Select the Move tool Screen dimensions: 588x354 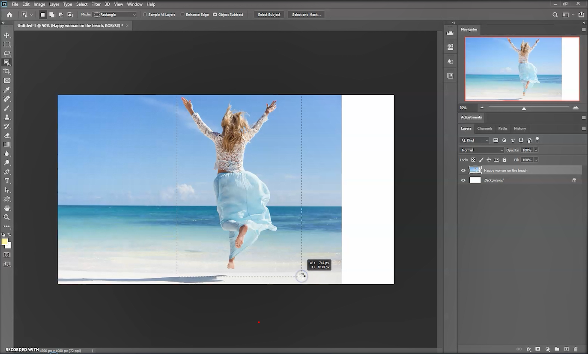[x=7, y=35]
